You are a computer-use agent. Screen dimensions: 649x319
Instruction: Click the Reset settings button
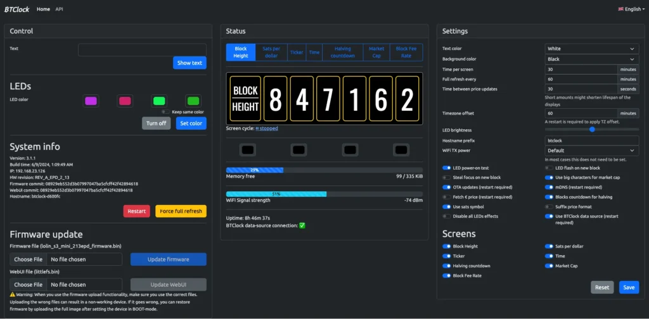tap(602, 287)
